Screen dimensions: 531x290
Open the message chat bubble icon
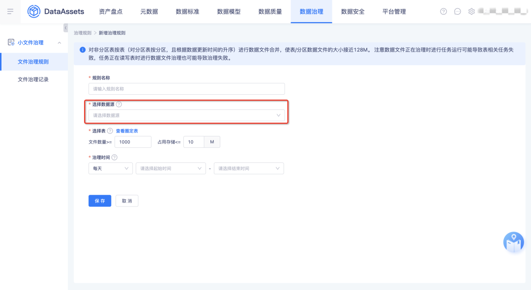[457, 11]
